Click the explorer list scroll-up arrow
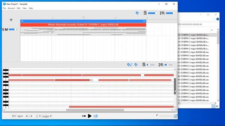 click(x=218, y=29)
